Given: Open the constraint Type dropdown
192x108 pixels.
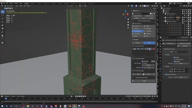Looking at the screenshot, I should pos(181,52).
